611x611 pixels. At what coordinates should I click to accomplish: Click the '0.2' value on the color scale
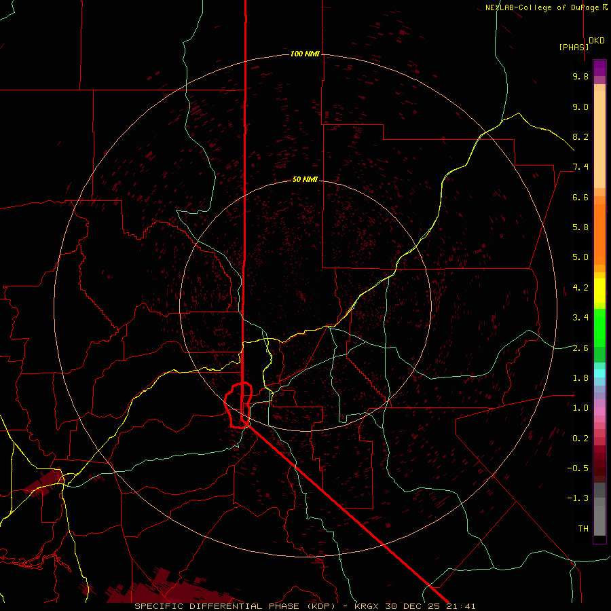point(580,439)
